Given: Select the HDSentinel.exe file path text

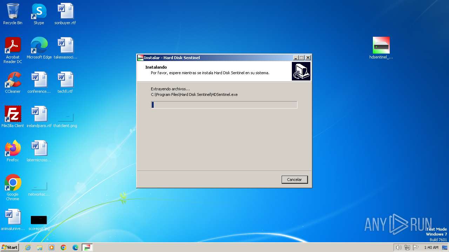Looking at the screenshot, I should 194,94.
